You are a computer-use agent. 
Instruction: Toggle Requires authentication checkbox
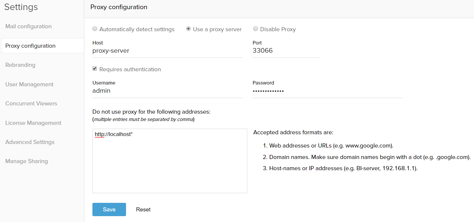[95, 69]
